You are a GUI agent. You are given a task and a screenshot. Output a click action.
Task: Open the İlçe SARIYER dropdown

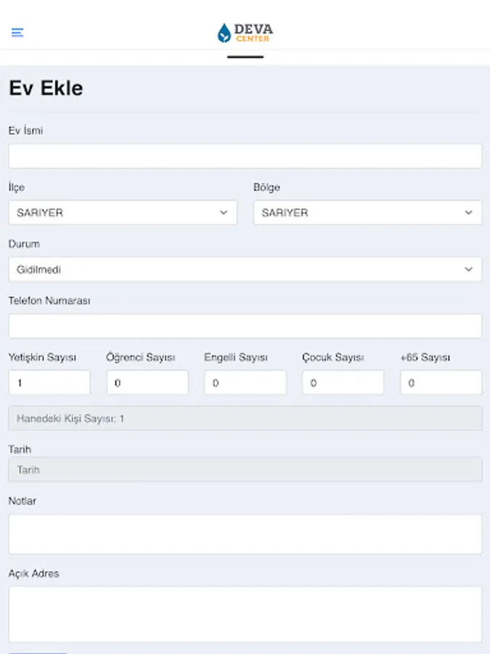point(123,213)
